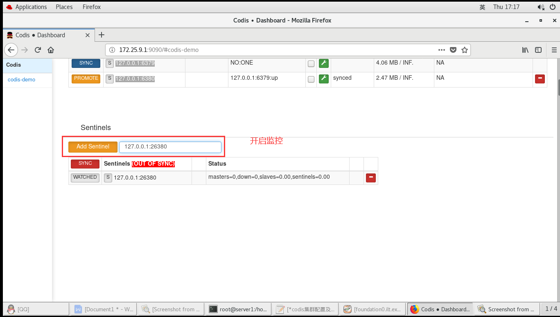Open the 英 input language indicator
This screenshot has width=560, height=317.
[482, 7]
